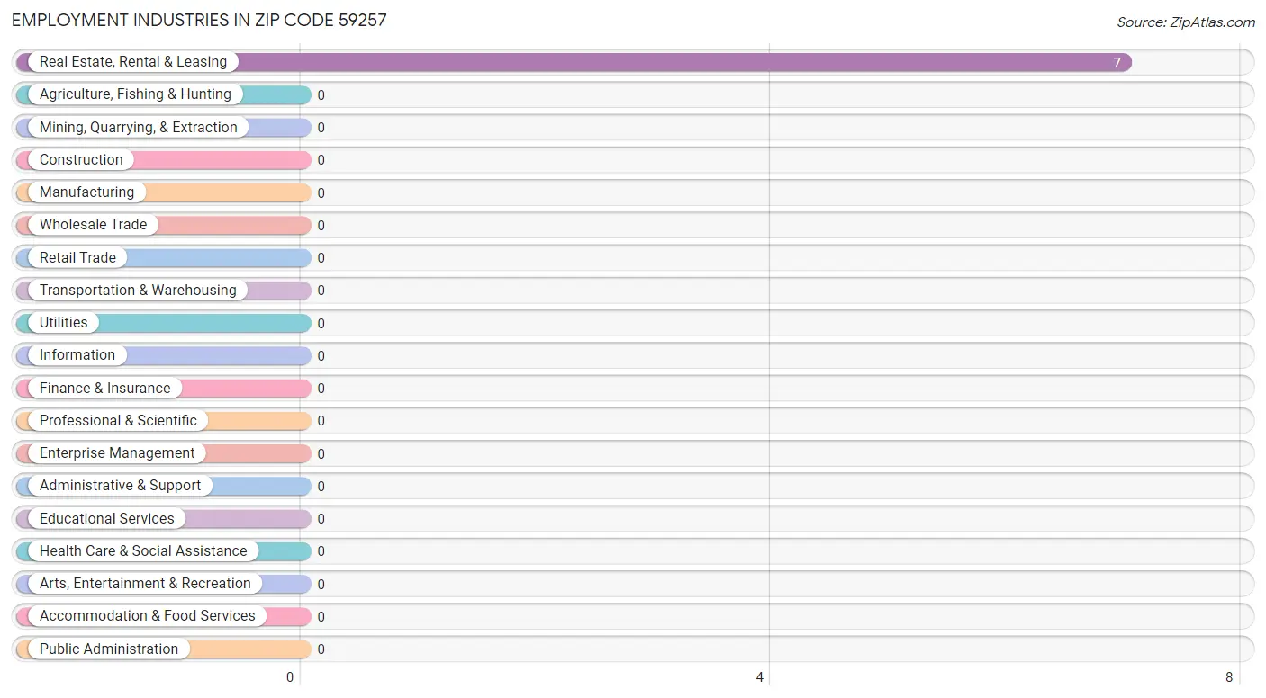
Task: Click the 0 value next to Wholesale Trade
Action: coord(321,226)
